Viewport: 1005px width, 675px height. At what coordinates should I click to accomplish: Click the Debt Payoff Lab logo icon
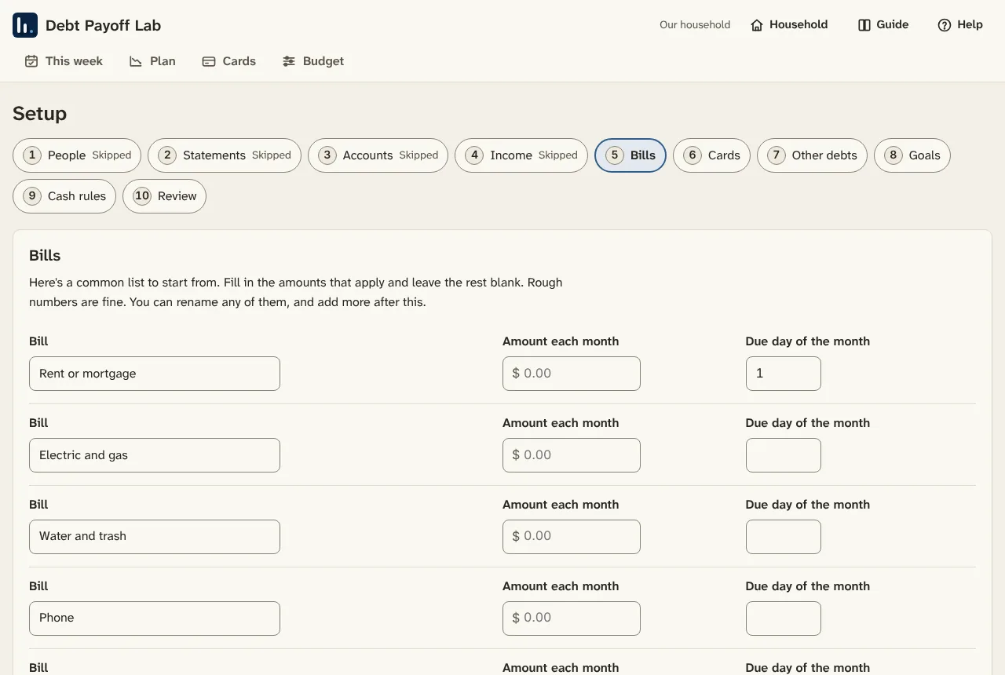[x=25, y=25]
